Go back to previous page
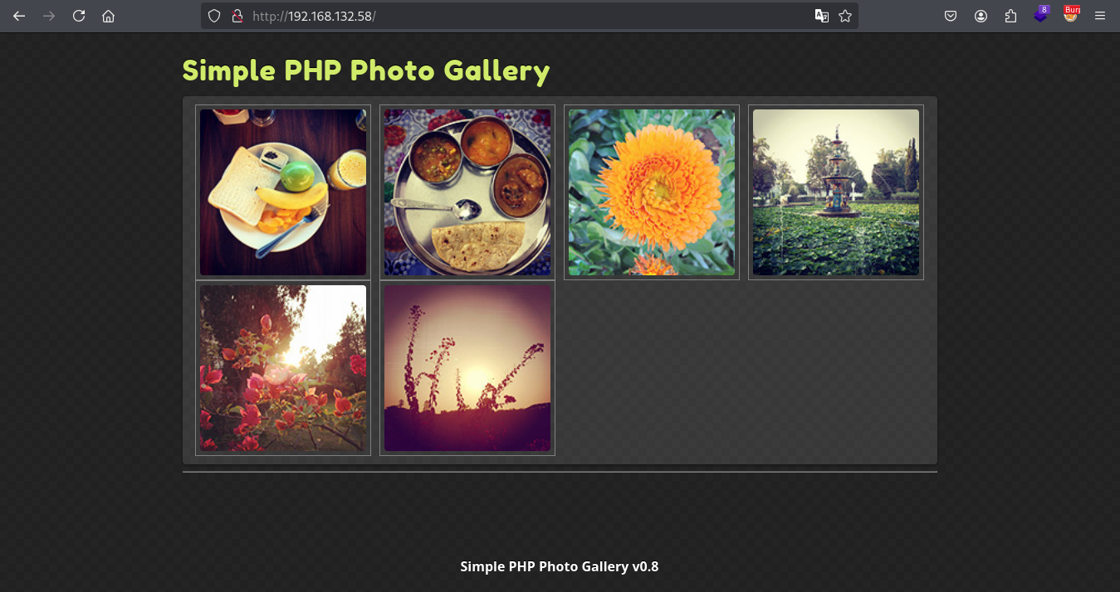 point(19,16)
